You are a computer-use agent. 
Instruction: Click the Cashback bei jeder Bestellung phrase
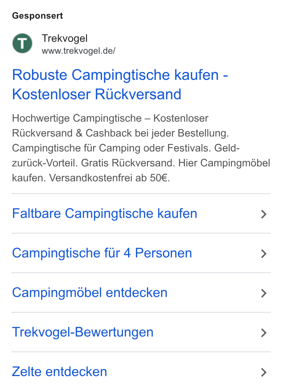(157, 133)
